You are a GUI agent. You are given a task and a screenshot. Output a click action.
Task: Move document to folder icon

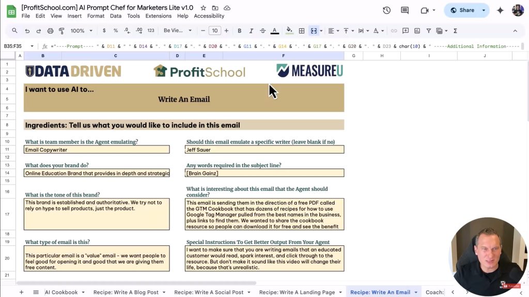coord(215,8)
